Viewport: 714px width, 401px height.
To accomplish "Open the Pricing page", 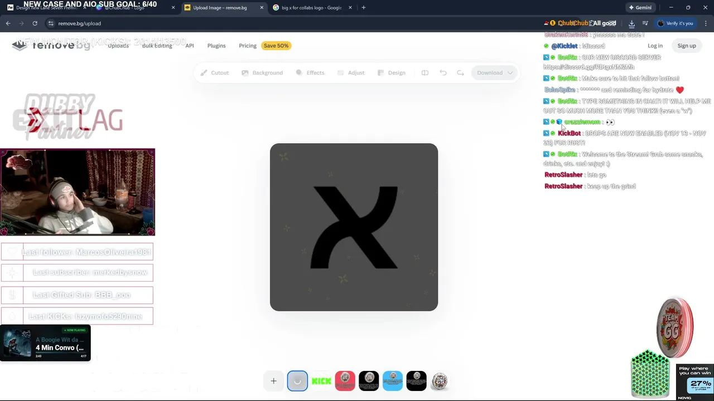I will pyautogui.click(x=248, y=46).
